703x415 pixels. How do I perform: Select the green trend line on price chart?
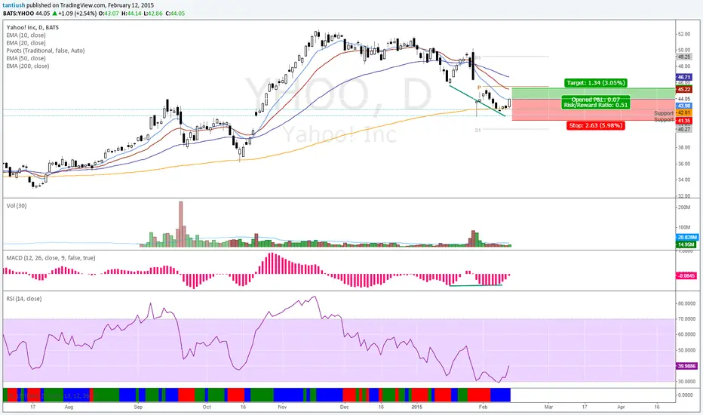click(477, 100)
